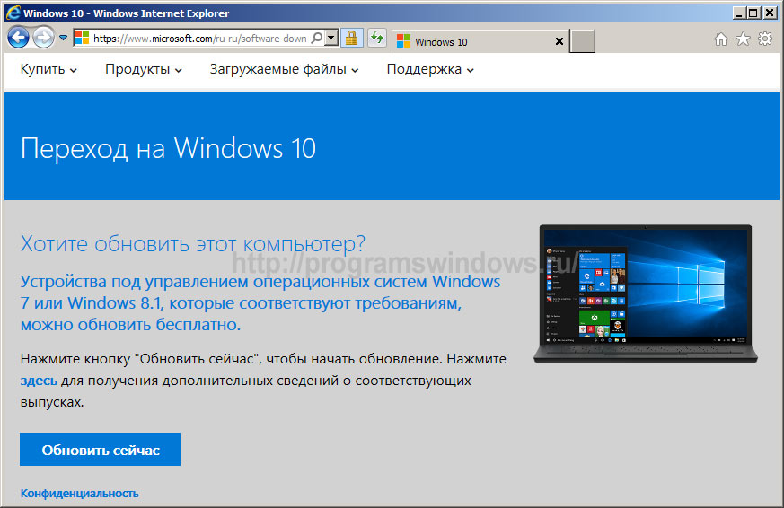Click the Хотите обновить этот компьютер? heading
The width and height of the screenshot is (784, 508).
(193, 244)
